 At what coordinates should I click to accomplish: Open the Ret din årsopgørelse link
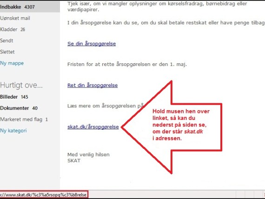click(x=93, y=85)
